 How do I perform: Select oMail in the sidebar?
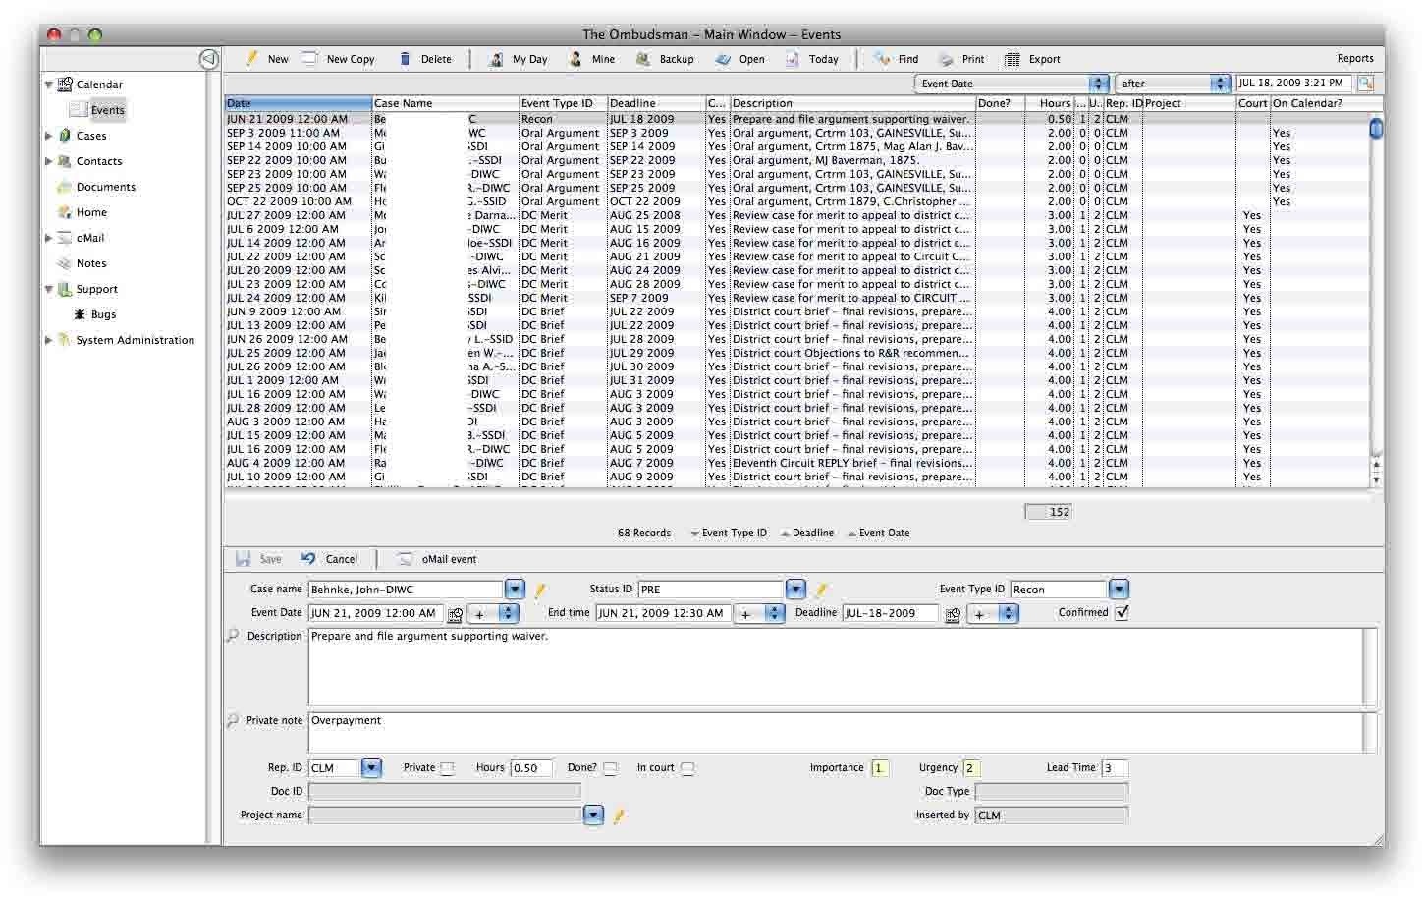coord(90,238)
